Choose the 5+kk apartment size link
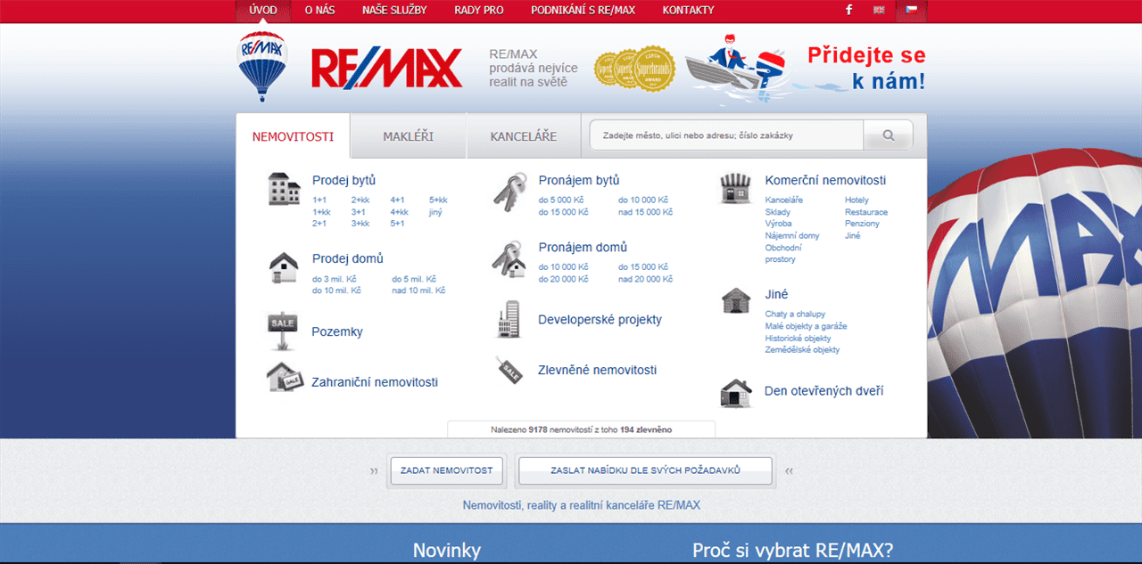1142x564 pixels. tap(438, 200)
